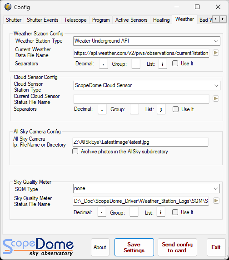Click browse arrow for Cloud Sensor Status File

(x=216, y=98)
